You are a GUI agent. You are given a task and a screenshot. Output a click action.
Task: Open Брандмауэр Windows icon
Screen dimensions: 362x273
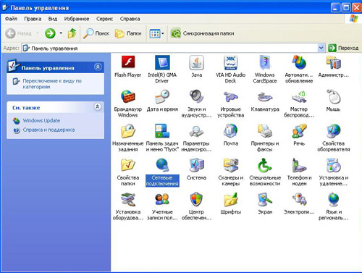pos(128,97)
